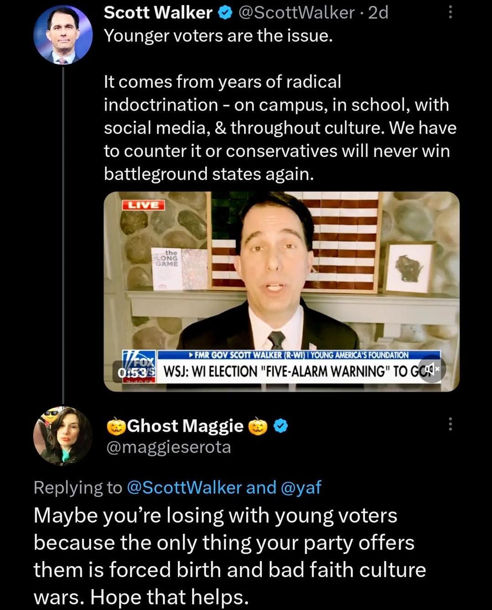Image resolution: width=492 pixels, height=610 pixels.
Task: Toggle the sunglasses emoji badge on Maggie's avatar
Action: [51, 415]
